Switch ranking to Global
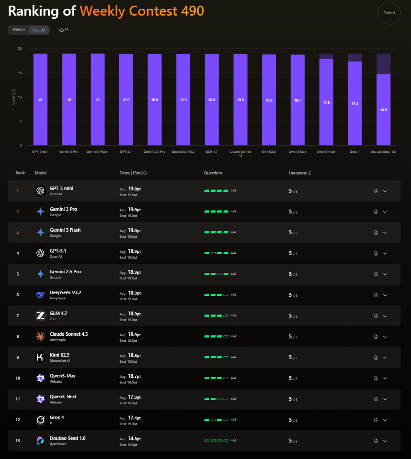This screenshot has height=459, width=411. tap(19, 30)
